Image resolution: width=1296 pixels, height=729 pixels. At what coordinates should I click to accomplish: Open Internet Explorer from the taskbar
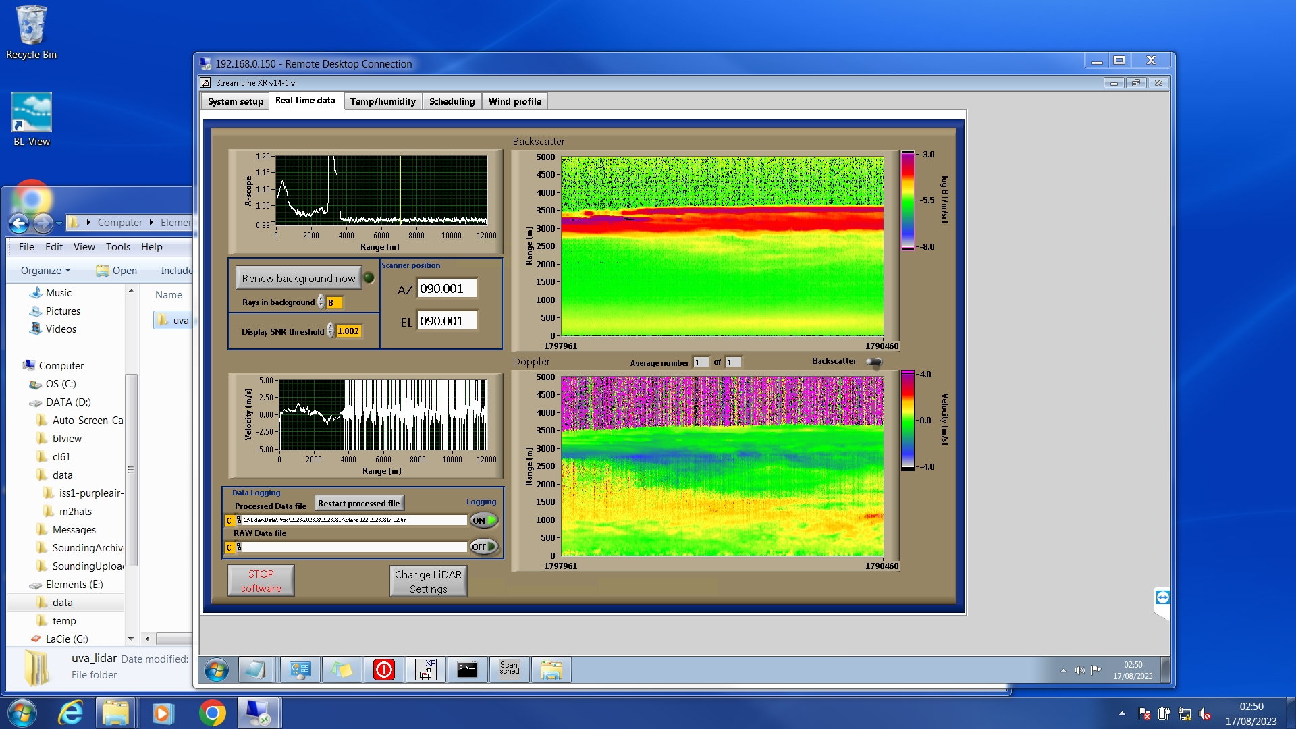click(71, 713)
